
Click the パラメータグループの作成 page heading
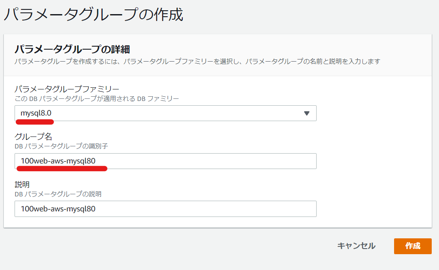tap(94, 15)
